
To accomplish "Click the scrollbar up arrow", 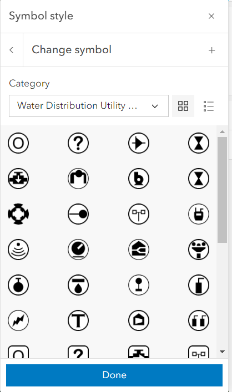I will pyautogui.click(x=222, y=132).
